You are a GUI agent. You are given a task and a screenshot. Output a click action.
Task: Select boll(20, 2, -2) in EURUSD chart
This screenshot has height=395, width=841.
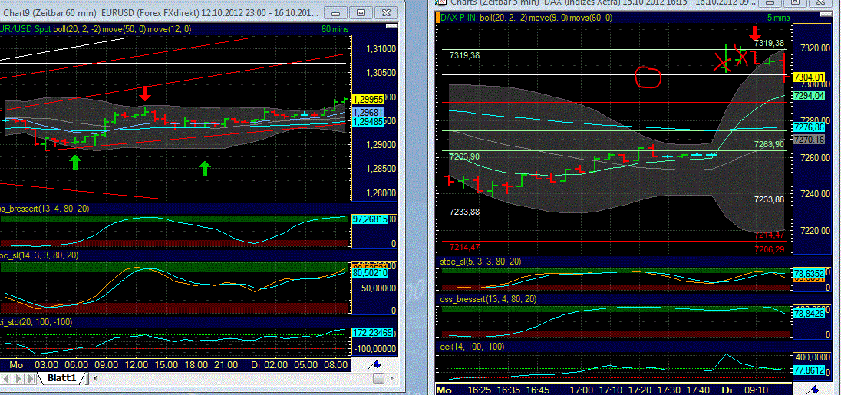78,29
